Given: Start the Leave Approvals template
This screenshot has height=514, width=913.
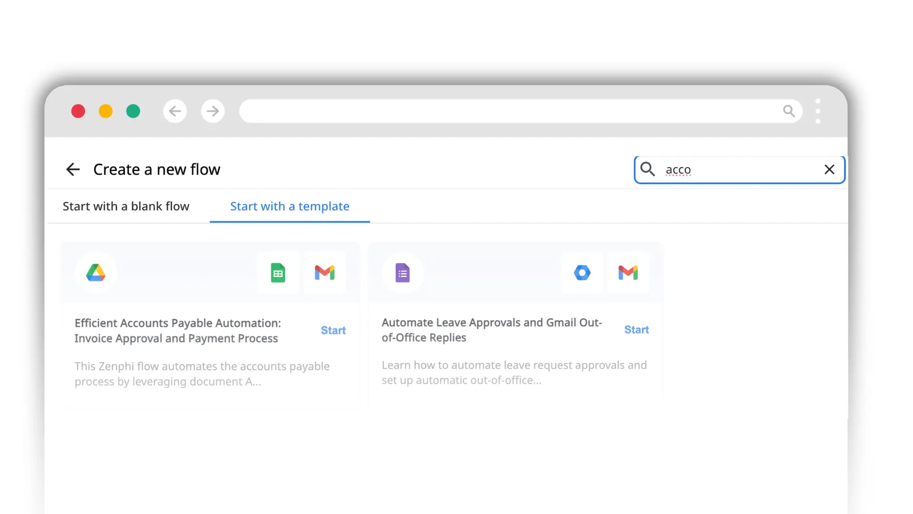Looking at the screenshot, I should tap(636, 330).
